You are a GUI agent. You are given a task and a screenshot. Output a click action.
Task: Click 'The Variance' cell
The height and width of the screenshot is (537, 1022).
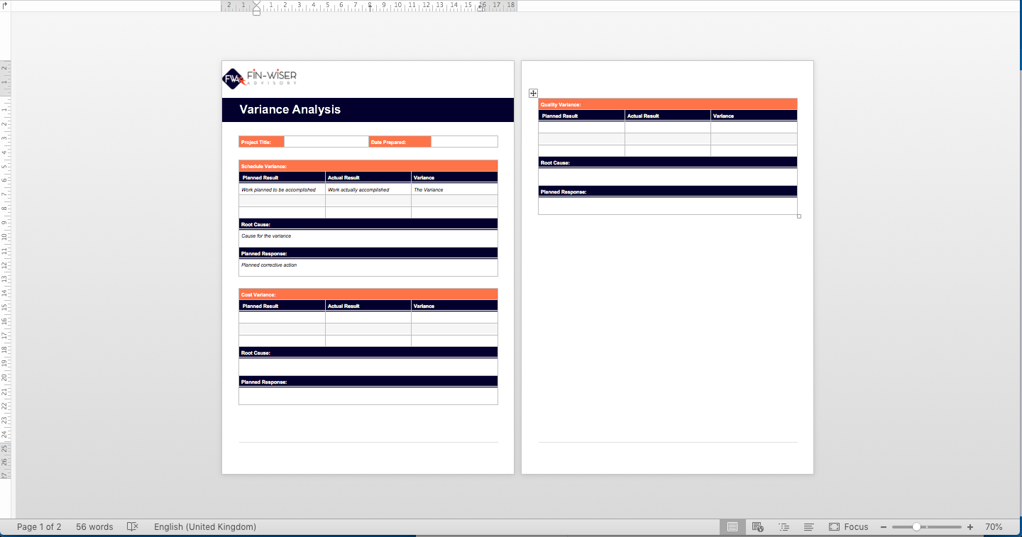click(454, 189)
